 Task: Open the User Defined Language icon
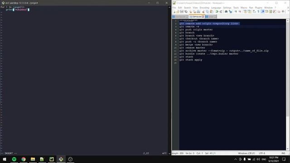[266, 12]
